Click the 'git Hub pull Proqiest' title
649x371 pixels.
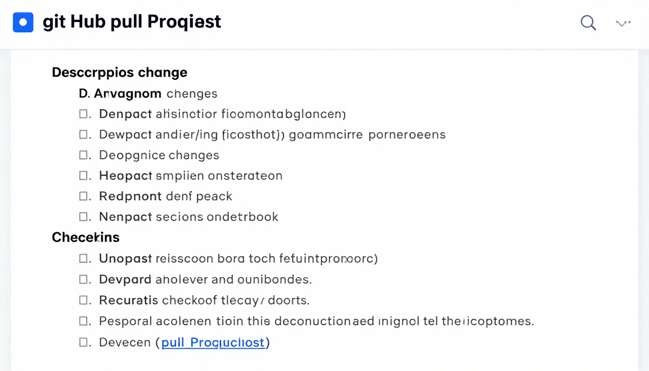click(x=132, y=22)
